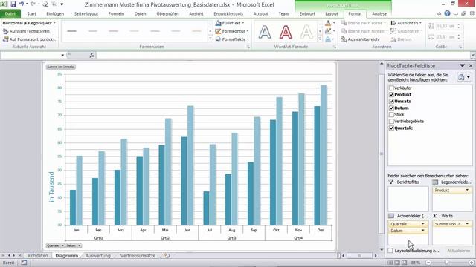The image size is (476, 267).
Task: Click Ebene nach vorne button
Action: [363, 23]
